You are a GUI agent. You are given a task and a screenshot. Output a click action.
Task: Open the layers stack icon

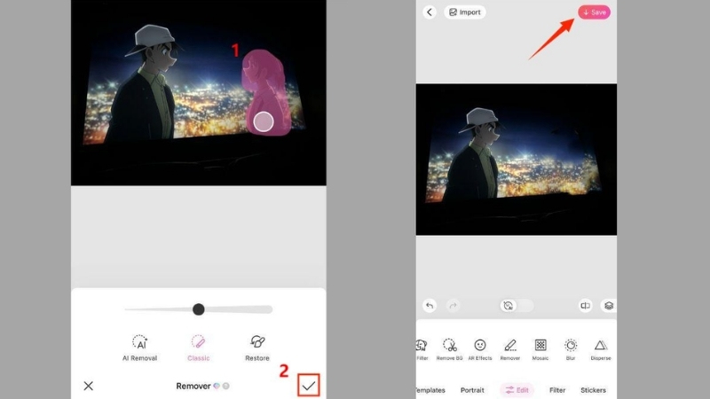tap(609, 305)
